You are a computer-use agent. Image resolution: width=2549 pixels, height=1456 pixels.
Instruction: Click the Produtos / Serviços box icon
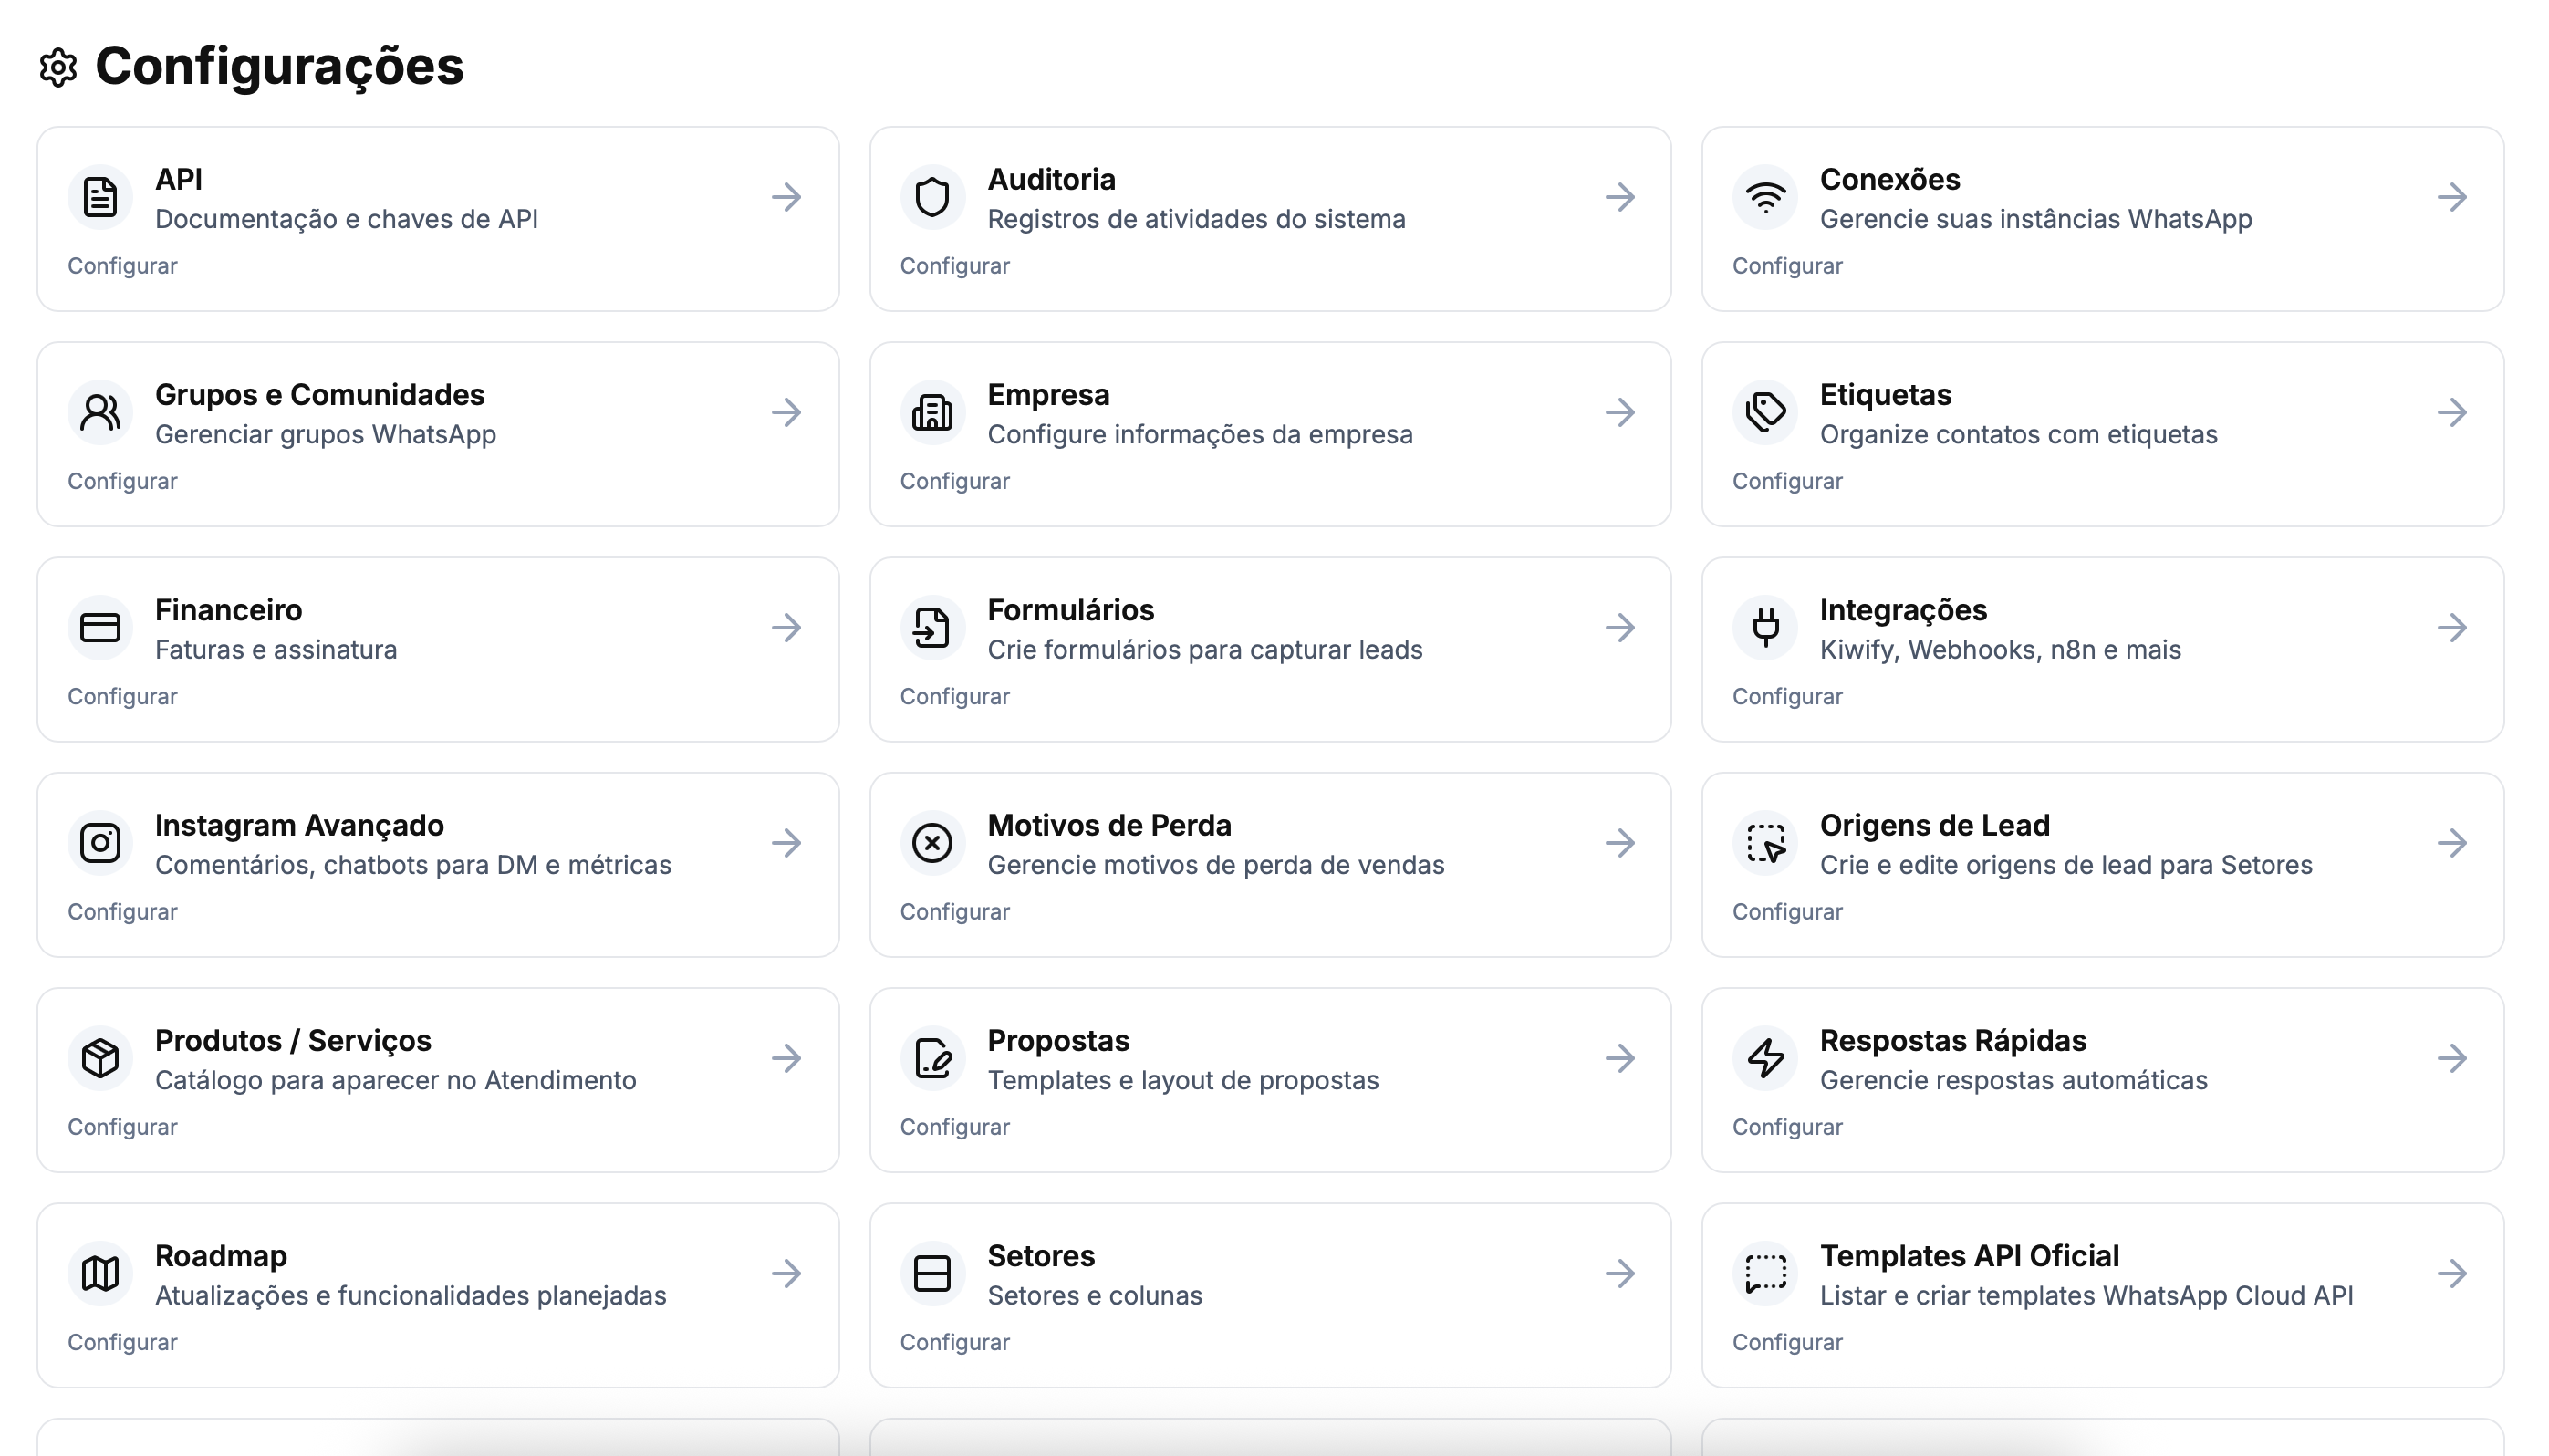tap(100, 1057)
